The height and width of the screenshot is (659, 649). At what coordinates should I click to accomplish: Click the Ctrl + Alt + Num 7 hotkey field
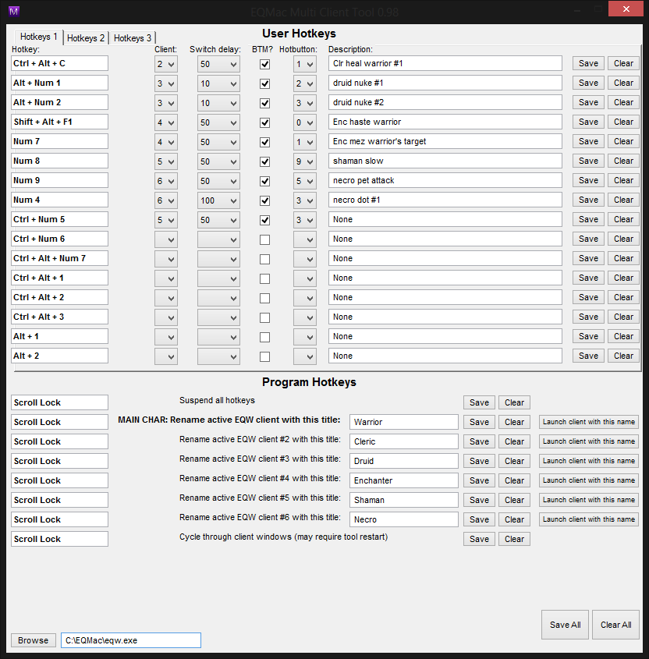[59, 258]
